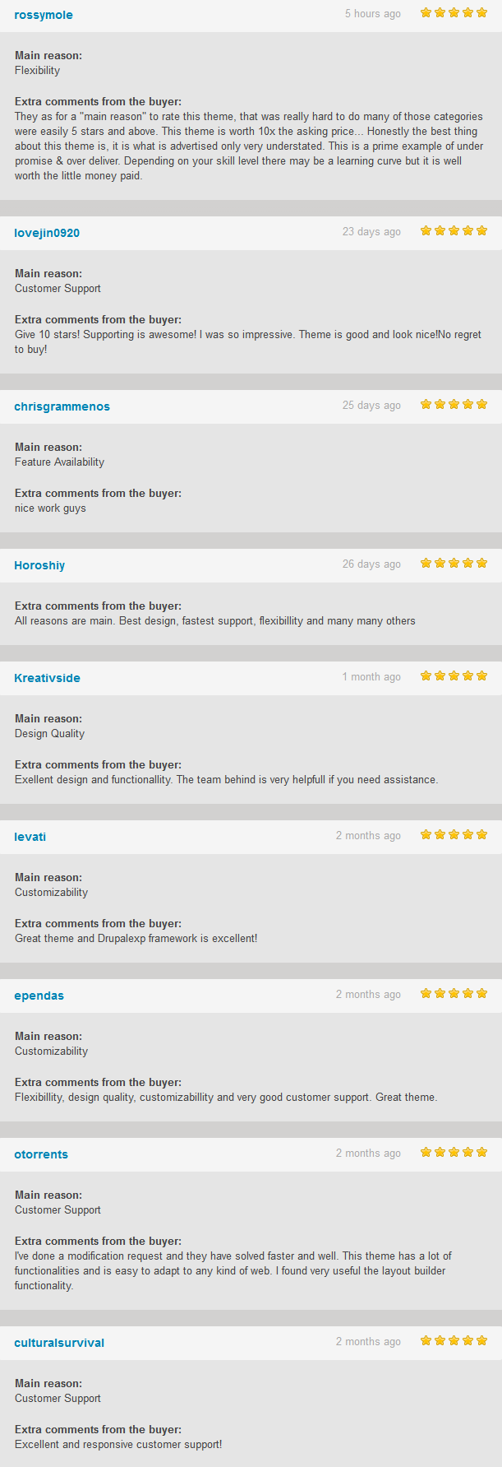Image resolution: width=502 pixels, height=1467 pixels.
Task: Click the Kreativside username
Action: click(47, 678)
